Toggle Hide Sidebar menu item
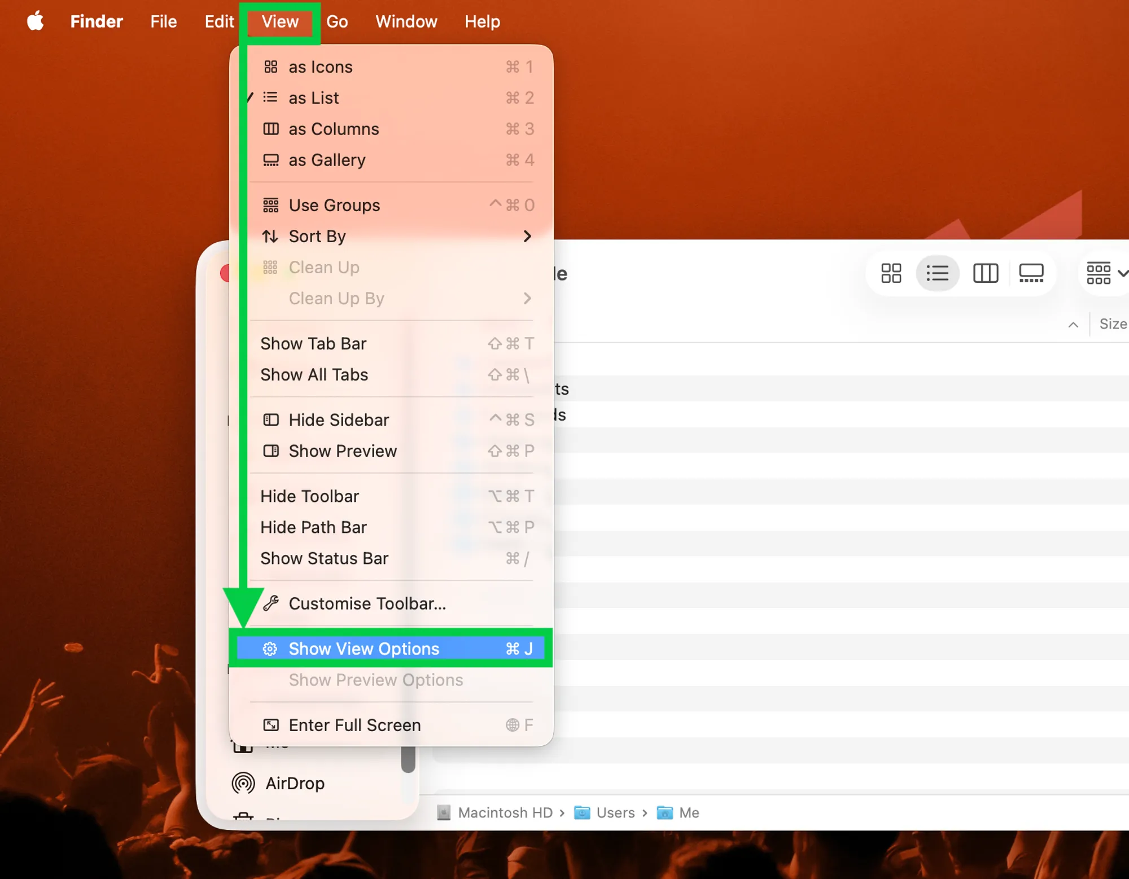 pyautogui.click(x=339, y=420)
